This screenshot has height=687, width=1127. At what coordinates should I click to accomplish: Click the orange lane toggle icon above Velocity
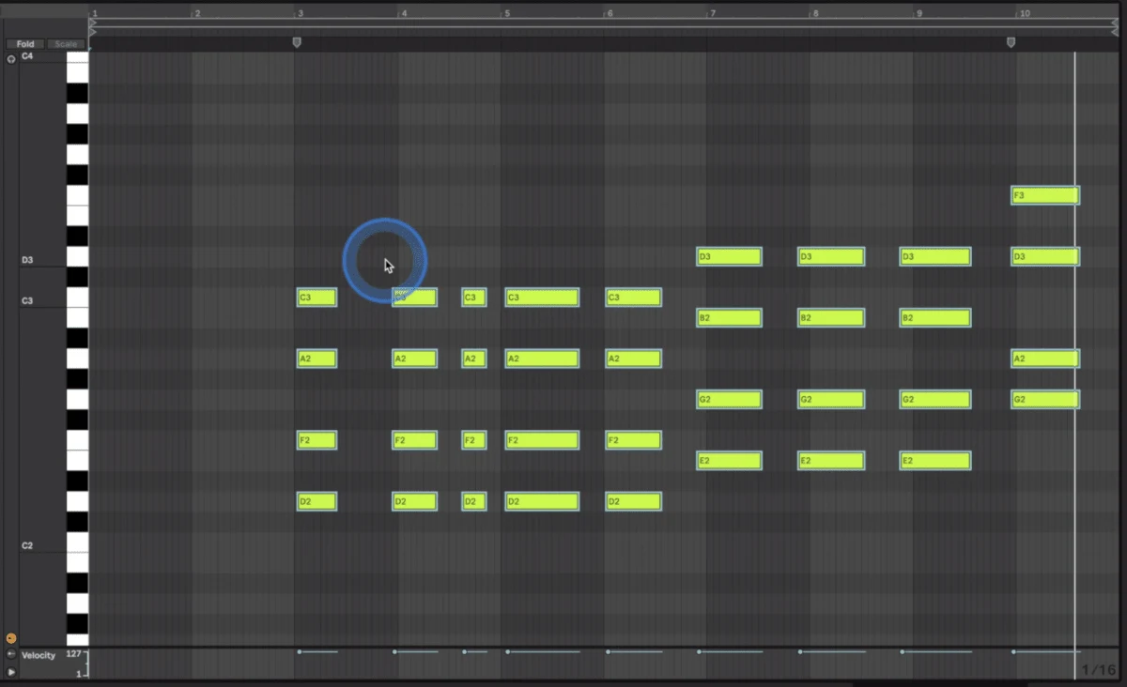point(11,638)
